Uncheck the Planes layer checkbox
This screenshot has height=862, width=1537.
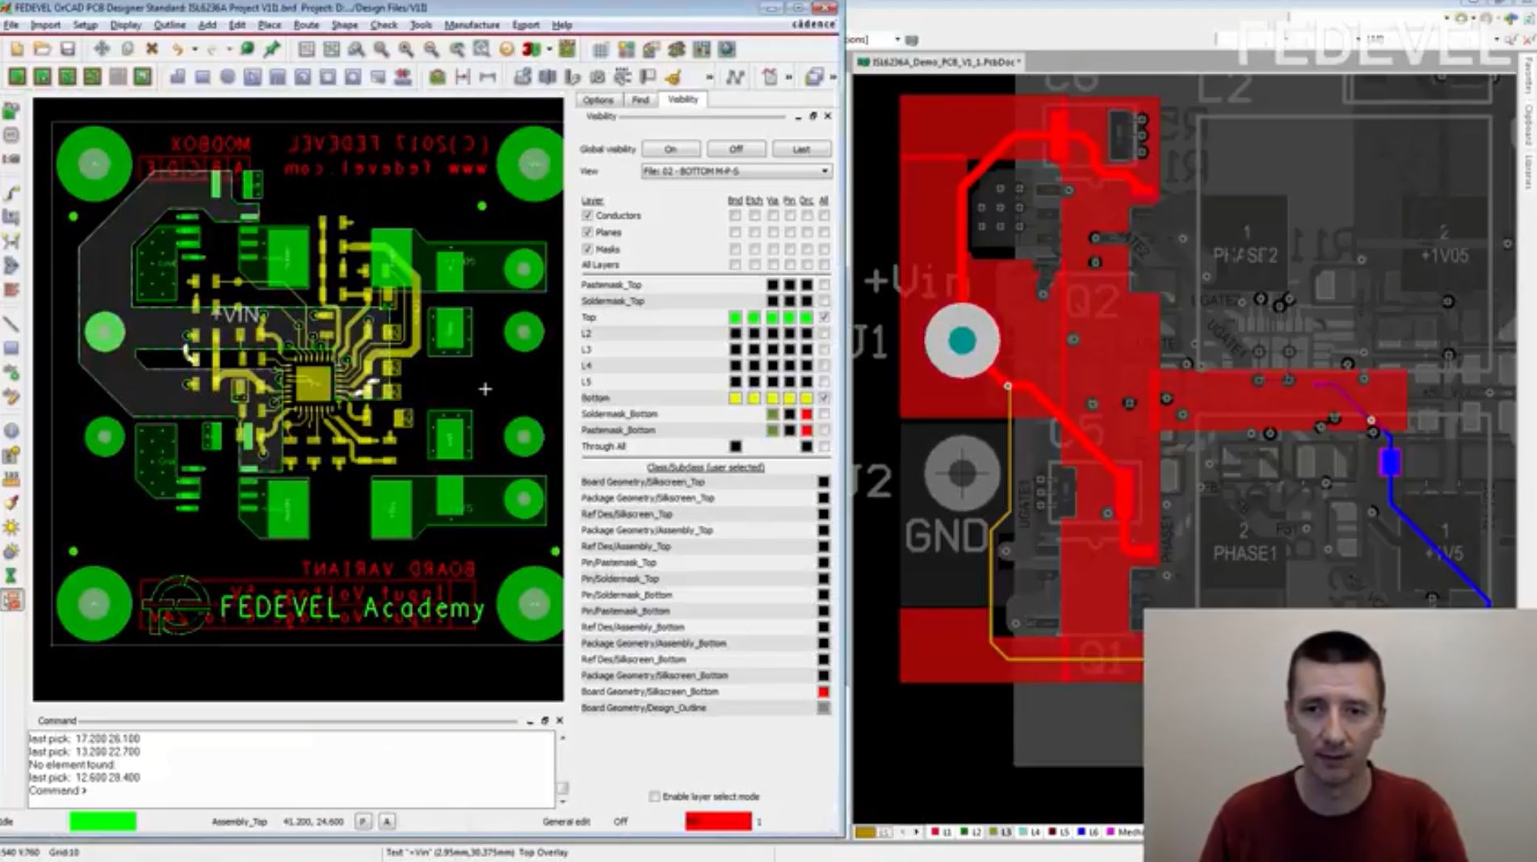click(587, 232)
